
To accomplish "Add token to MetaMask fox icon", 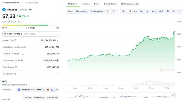I will tap(48, 90).
